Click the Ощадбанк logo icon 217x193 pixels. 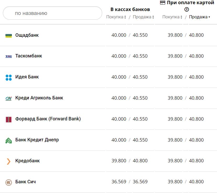(9, 35)
